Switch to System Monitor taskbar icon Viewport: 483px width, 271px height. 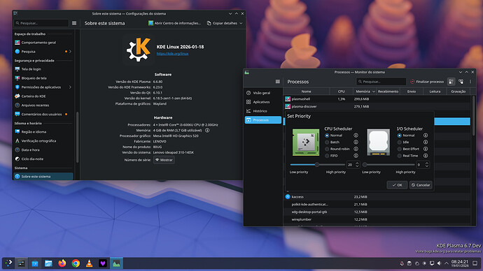point(116,263)
